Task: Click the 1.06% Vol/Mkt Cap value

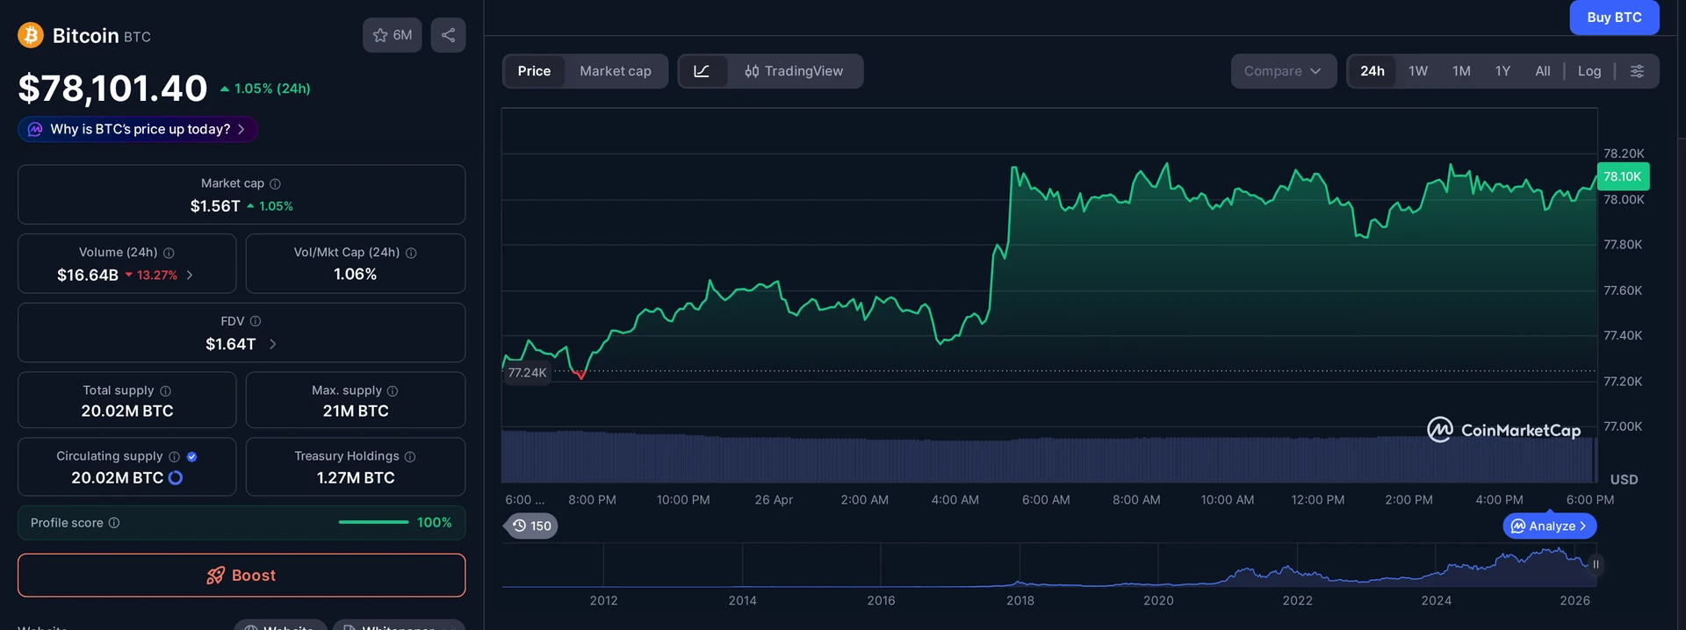Action: pos(356,275)
